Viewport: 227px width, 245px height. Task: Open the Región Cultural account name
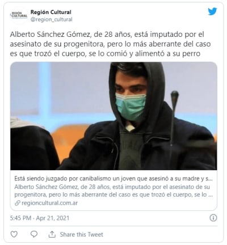coord(51,12)
